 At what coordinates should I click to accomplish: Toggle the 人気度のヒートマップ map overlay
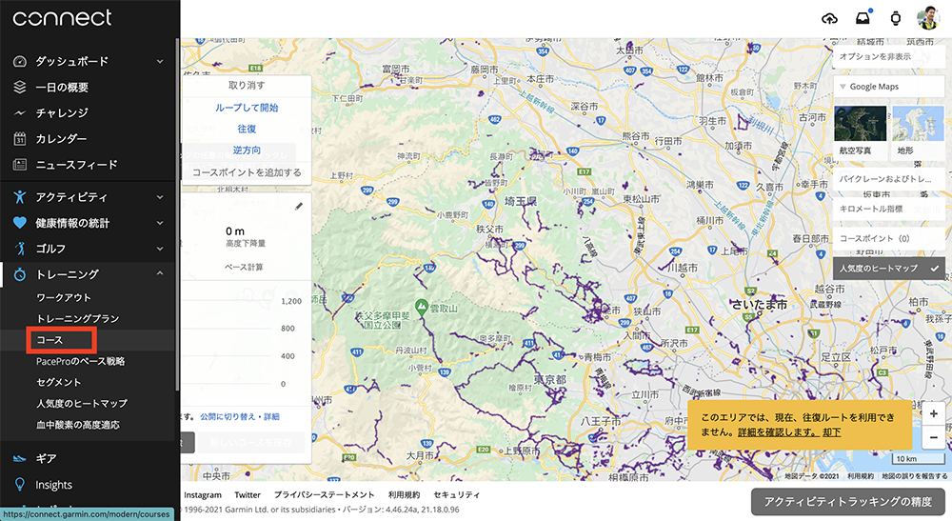tap(888, 269)
